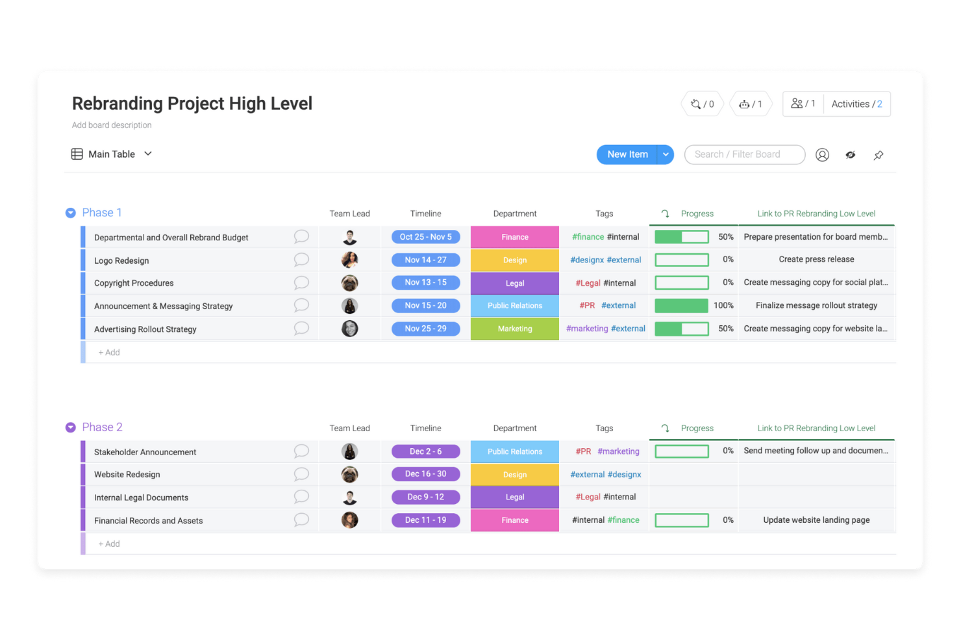The height and width of the screenshot is (641, 961).
Task: Show hidden columns via the crossed-eye icon
Action: 851,155
